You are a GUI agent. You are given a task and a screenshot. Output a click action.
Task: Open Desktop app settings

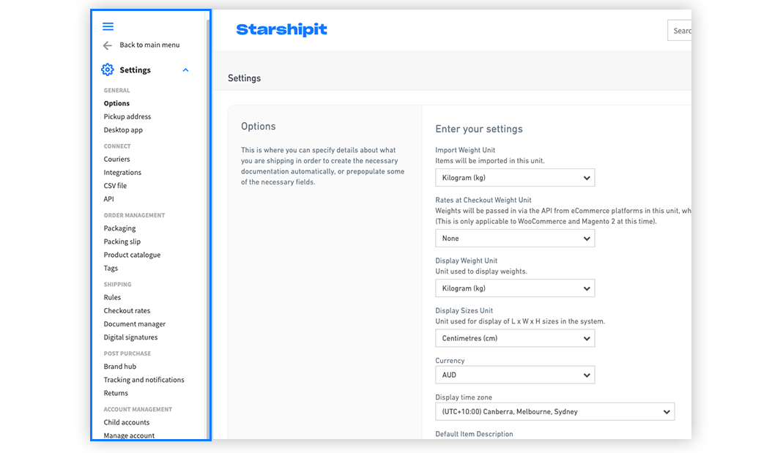pos(123,130)
